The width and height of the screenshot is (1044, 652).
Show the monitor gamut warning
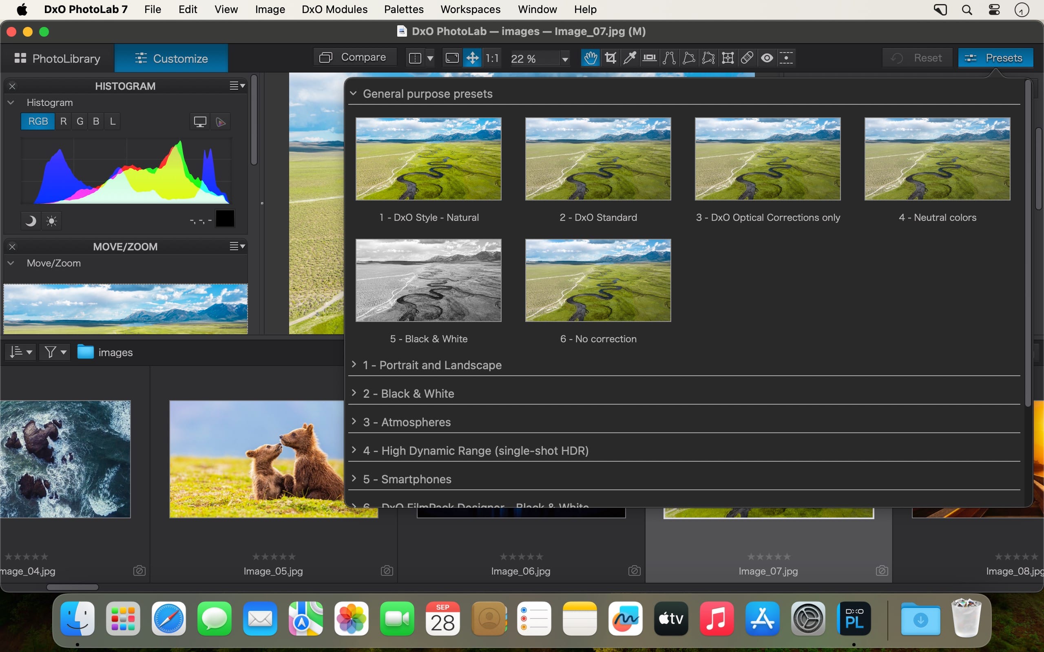(x=200, y=121)
